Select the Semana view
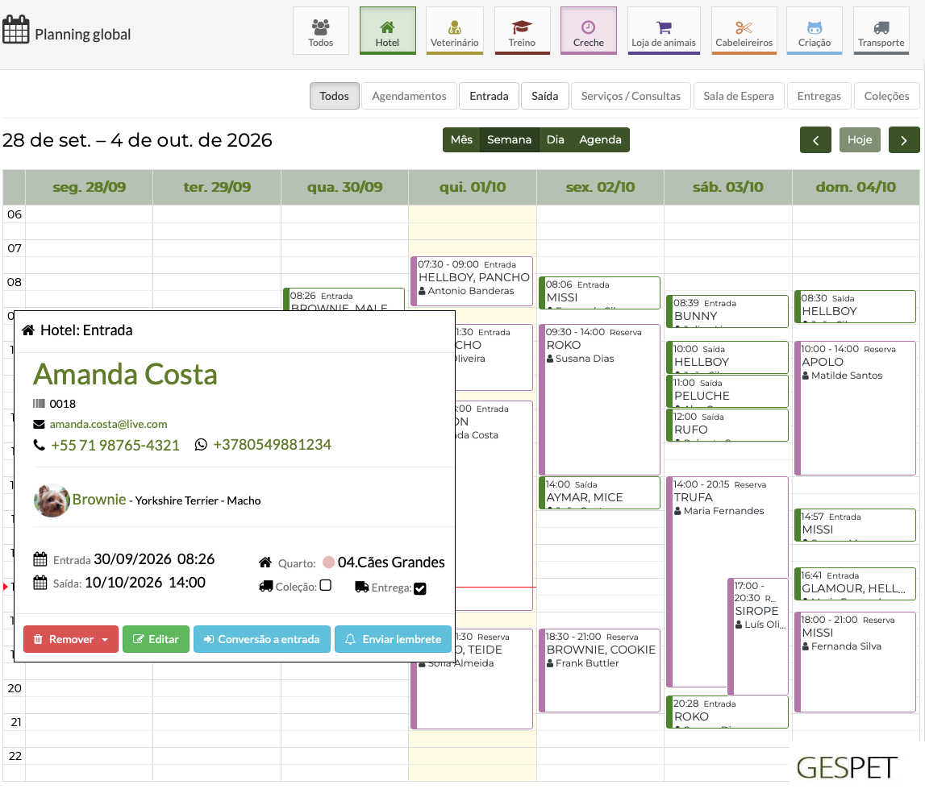 tap(509, 139)
